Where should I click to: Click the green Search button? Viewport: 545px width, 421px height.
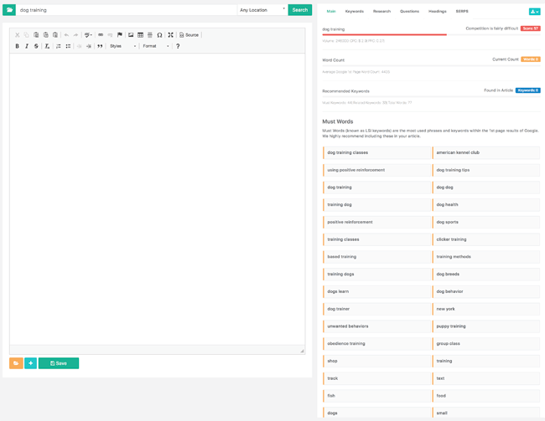pyautogui.click(x=300, y=10)
